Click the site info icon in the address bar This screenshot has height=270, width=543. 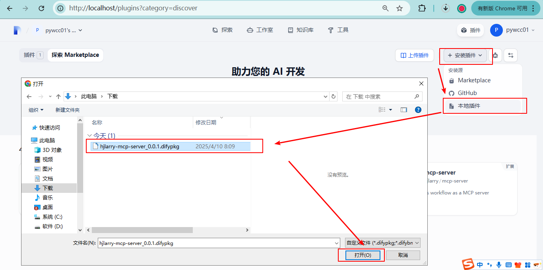pyautogui.click(x=60, y=8)
